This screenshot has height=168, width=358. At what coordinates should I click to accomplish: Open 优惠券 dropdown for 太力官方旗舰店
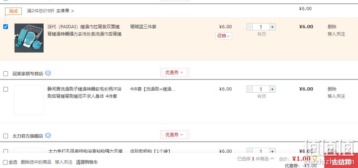point(174,135)
